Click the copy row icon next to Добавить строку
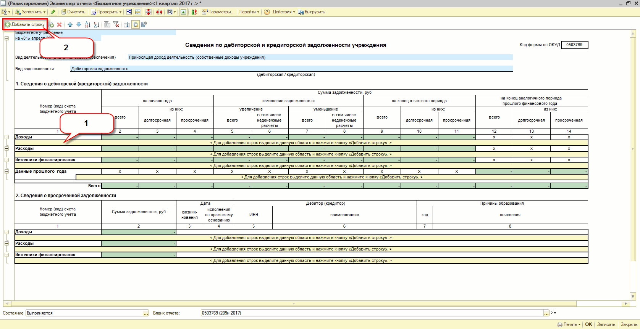This screenshot has width=640, height=329. tap(51, 24)
